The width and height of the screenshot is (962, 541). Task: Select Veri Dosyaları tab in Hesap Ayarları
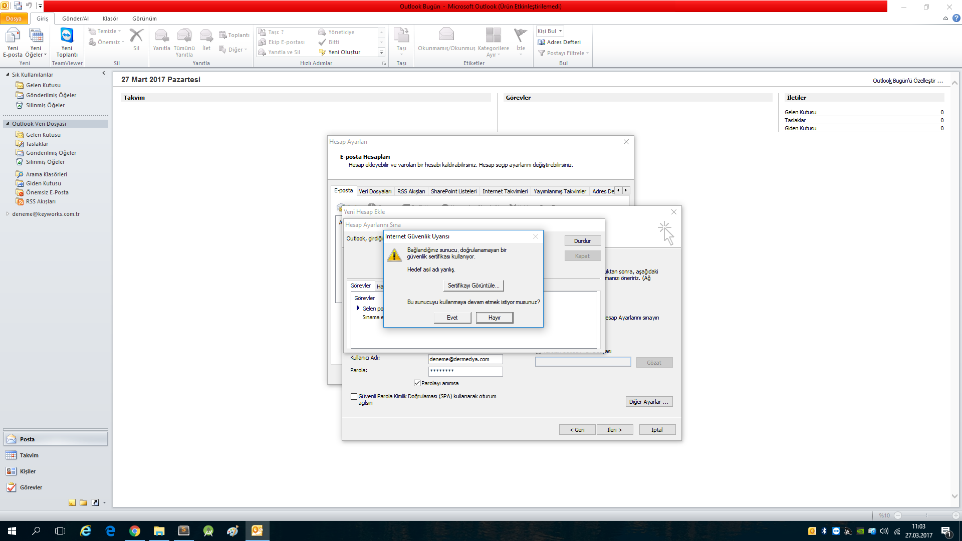point(375,191)
